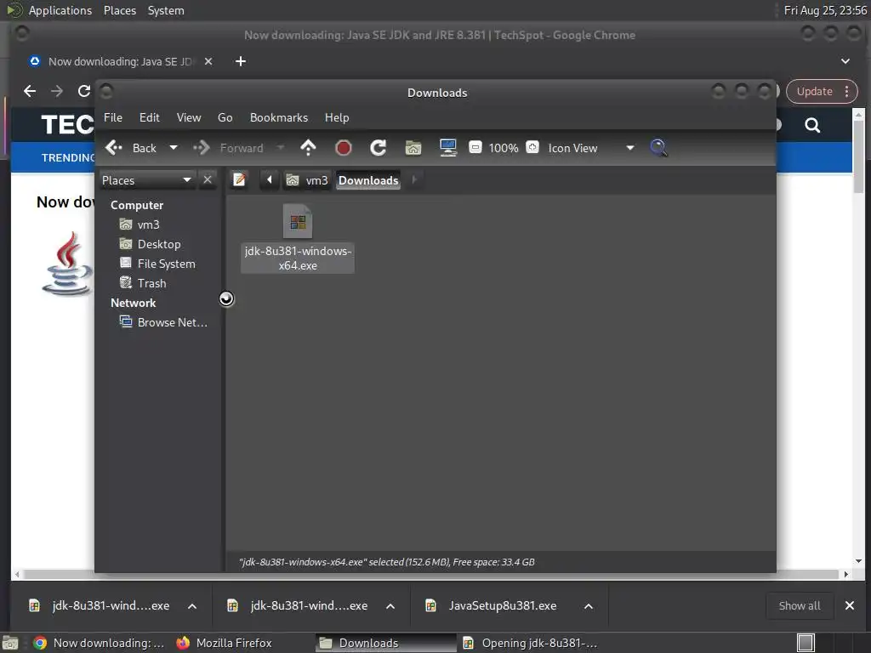Reload the Downloads folder view

(379, 148)
